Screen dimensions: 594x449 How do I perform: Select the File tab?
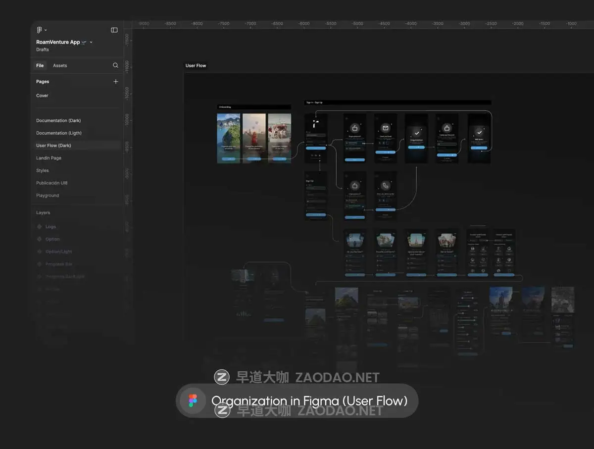click(x=40, y=65)
